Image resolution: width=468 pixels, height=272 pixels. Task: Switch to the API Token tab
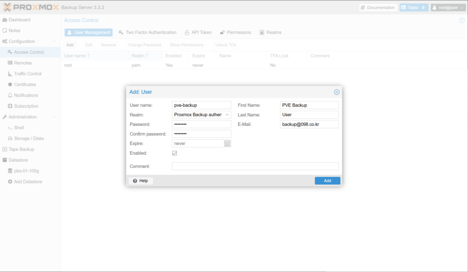(x=198, y=32)
